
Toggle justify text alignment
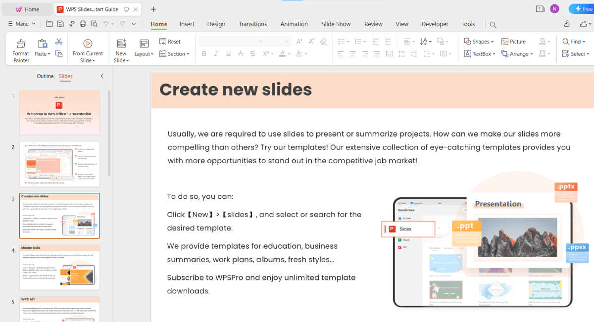coord(377,54)
